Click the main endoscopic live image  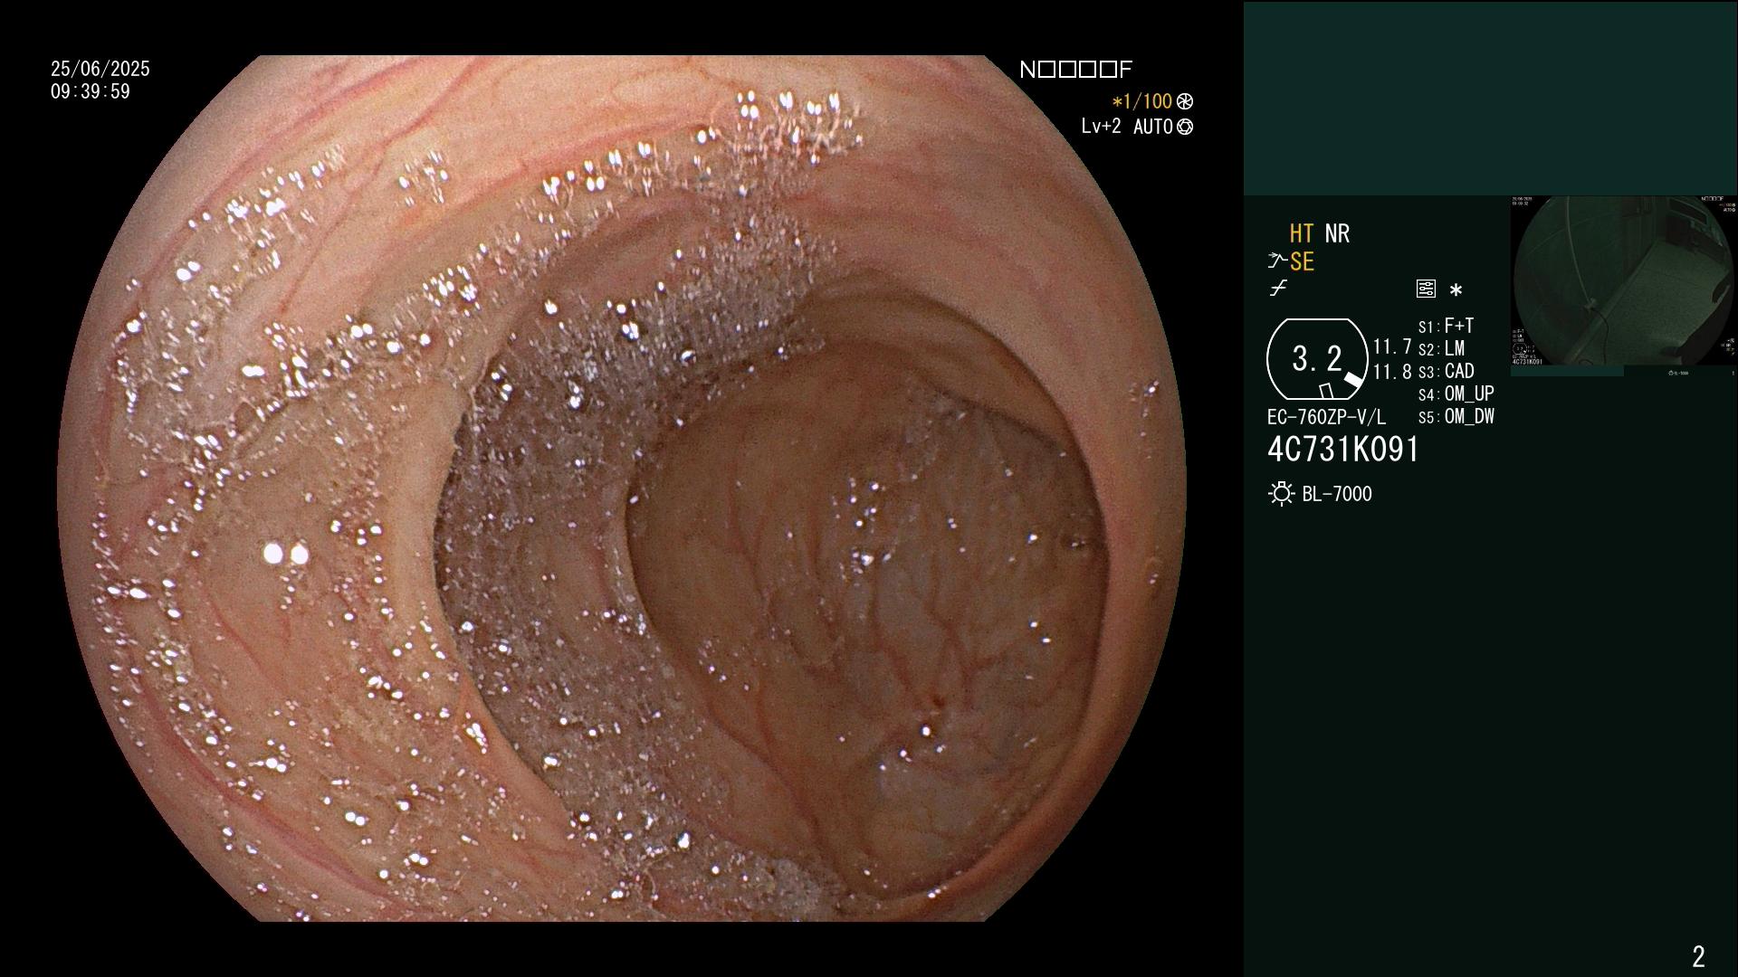coord(621,488)
